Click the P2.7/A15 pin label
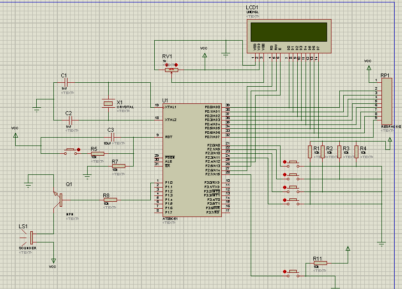Image resolution: width=402 pixels, height=289 pixels. (x=213, y=174)
